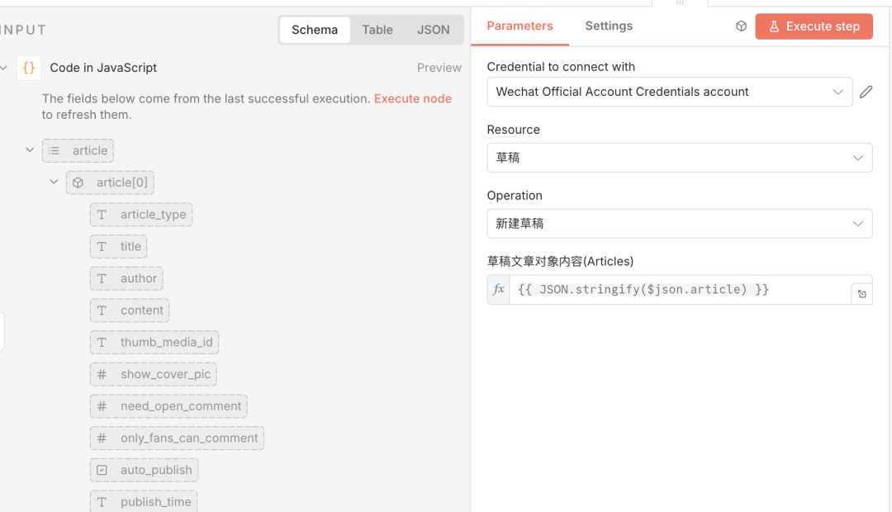The image size is (892, 512).
Task: Click inside the JSON.stringify expression field
Action: (x=669, y=290)
